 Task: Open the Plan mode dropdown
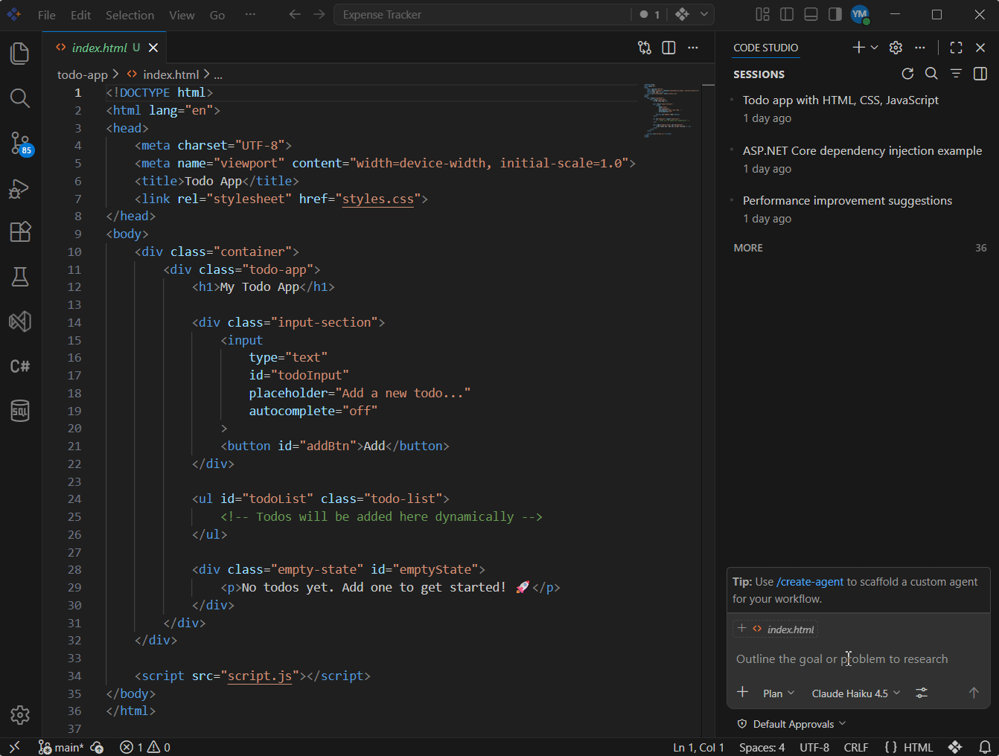click(779, 693)
